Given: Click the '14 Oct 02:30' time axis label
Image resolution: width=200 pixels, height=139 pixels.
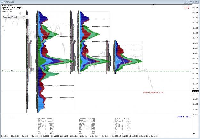Looking at the screenshot, I should pyautogui.click(x=104, y=136).
